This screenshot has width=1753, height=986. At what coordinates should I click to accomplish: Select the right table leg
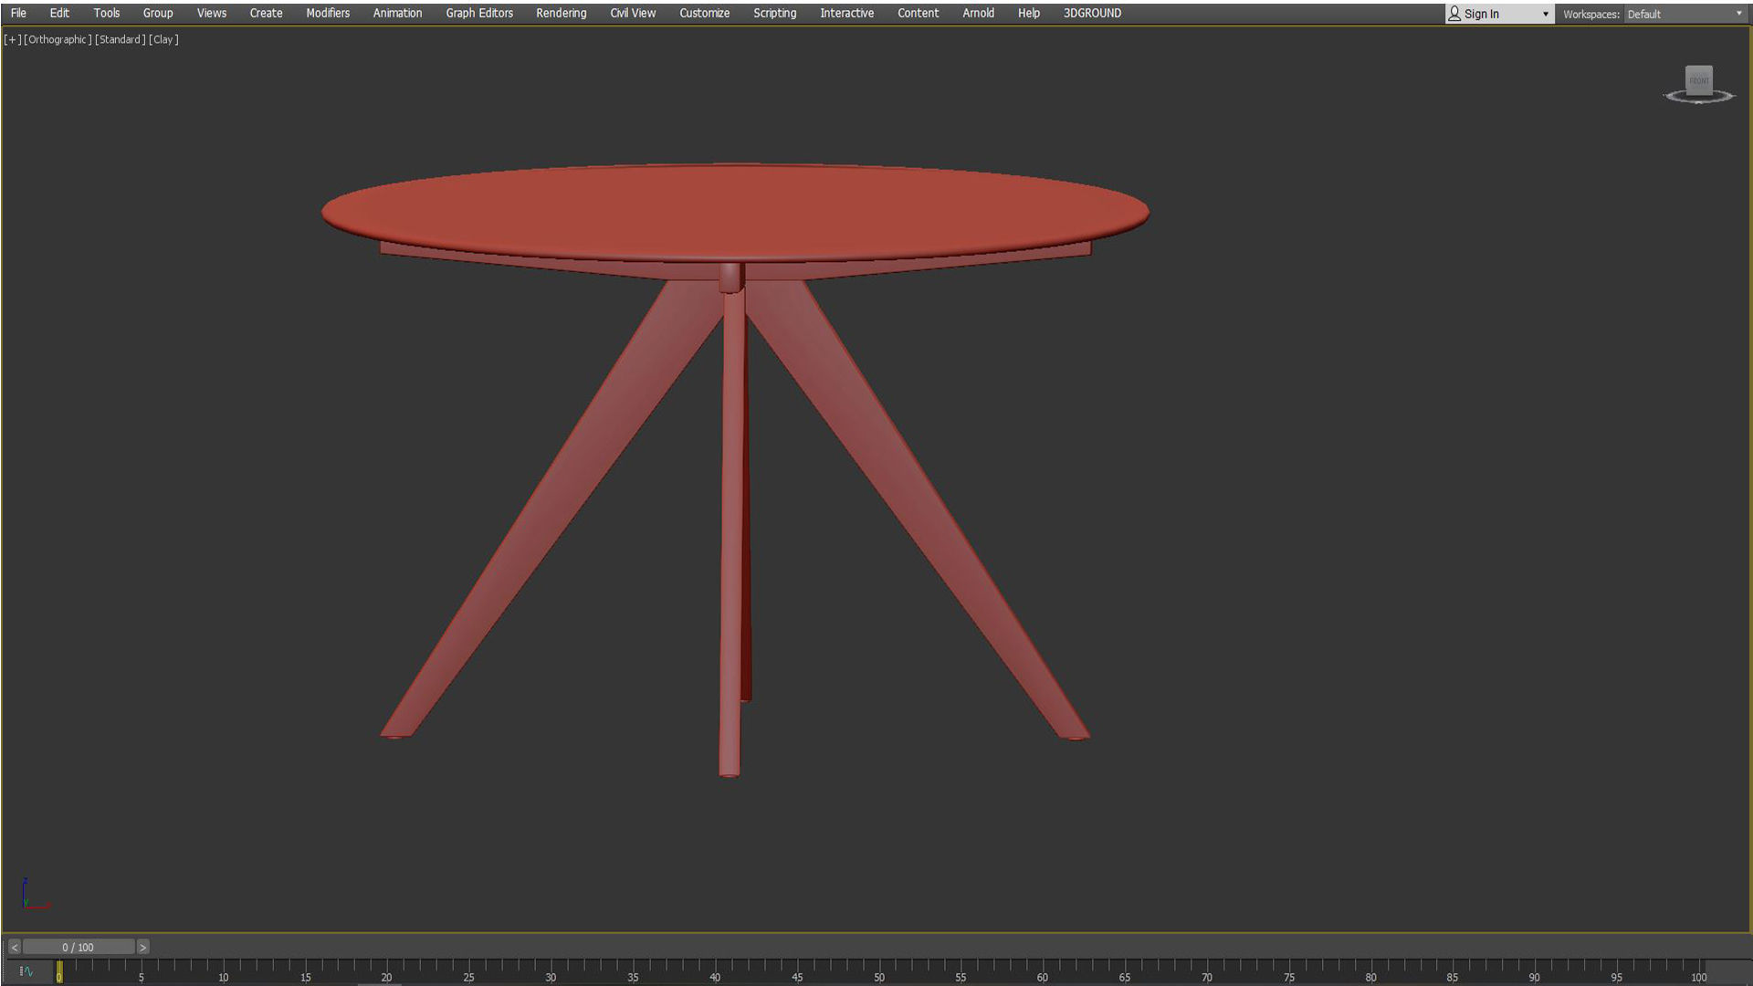coord(918,511)
